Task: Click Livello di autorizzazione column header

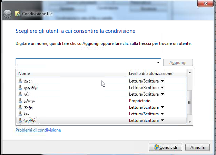Action: coord(157,74)
